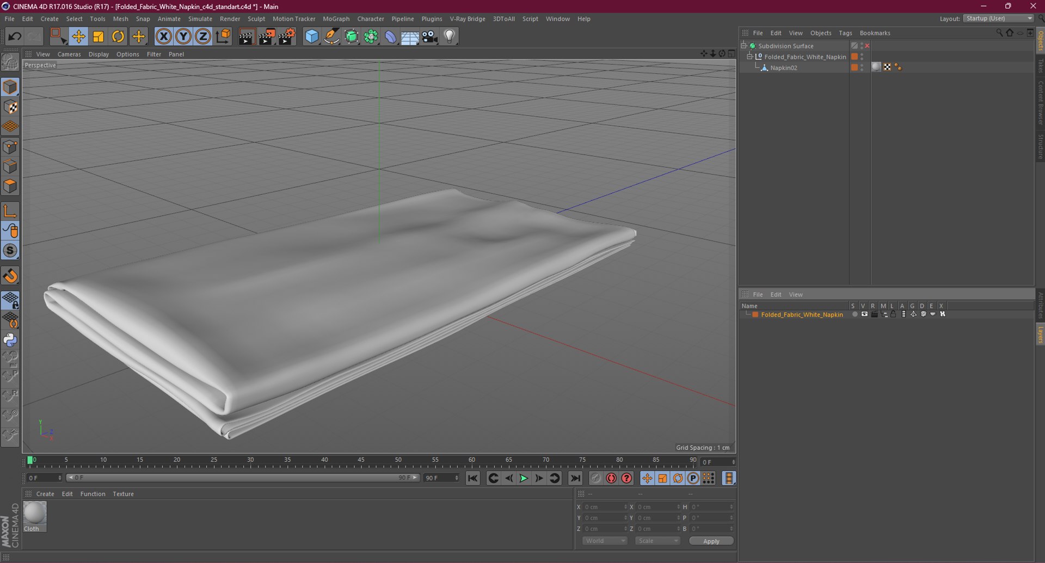Toggle X axis lock
The image size is (1045, 563).
pos(163,36)
